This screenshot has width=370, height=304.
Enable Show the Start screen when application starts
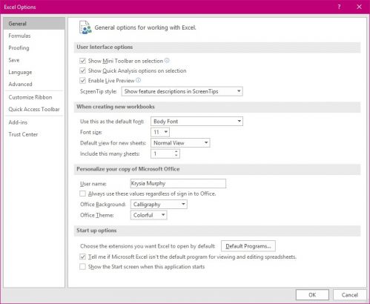click(x=82, y=267)
